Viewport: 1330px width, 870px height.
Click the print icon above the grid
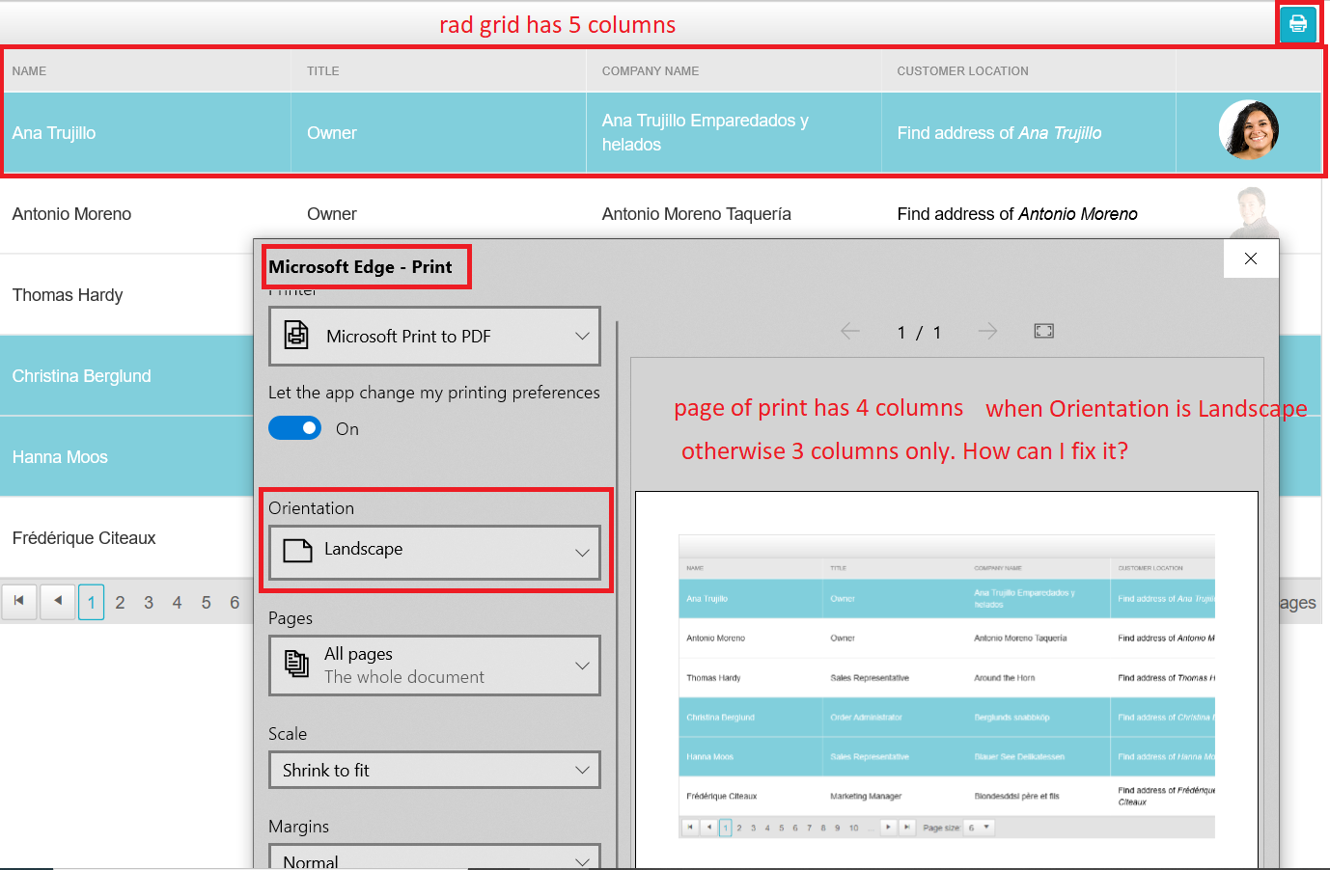coord(1297,24)
